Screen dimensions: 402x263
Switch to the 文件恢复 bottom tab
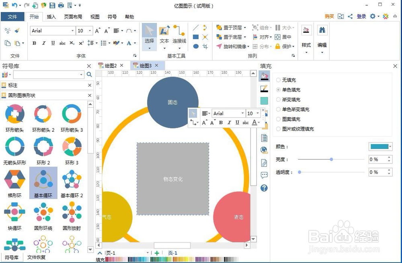tap(36, 257)
